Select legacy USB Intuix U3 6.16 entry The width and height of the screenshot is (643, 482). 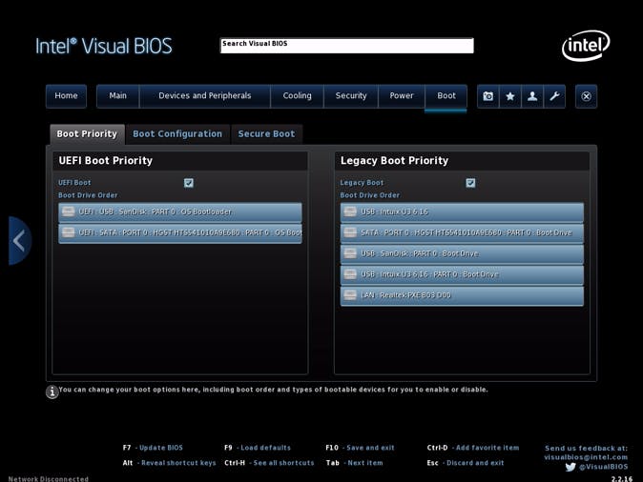(x=462, y=212)
